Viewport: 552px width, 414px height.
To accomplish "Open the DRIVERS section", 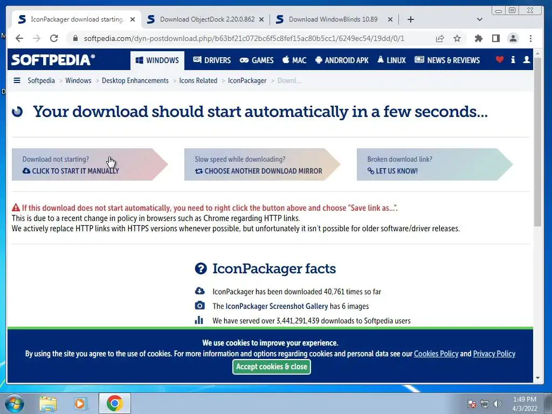I will click(212, 60).
